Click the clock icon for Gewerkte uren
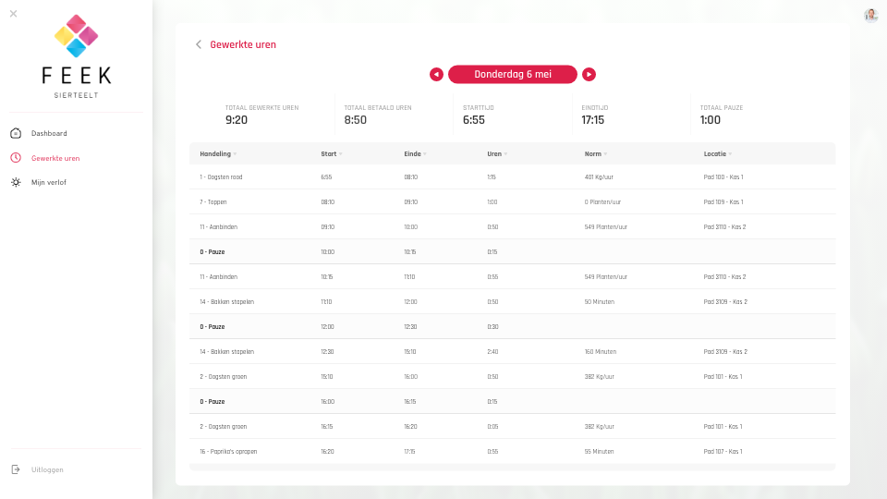This screenshot has width=887, height=499. coord(16,158)
